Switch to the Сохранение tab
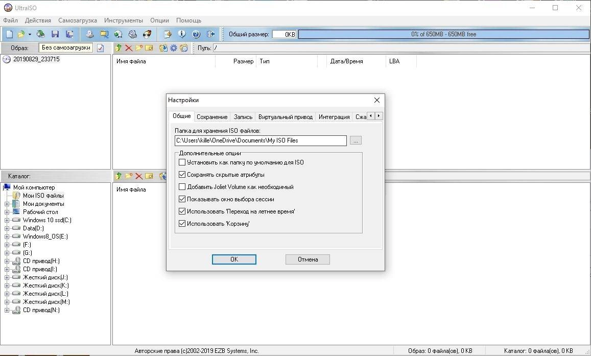 pyautogui.click(x=212, y=117)
